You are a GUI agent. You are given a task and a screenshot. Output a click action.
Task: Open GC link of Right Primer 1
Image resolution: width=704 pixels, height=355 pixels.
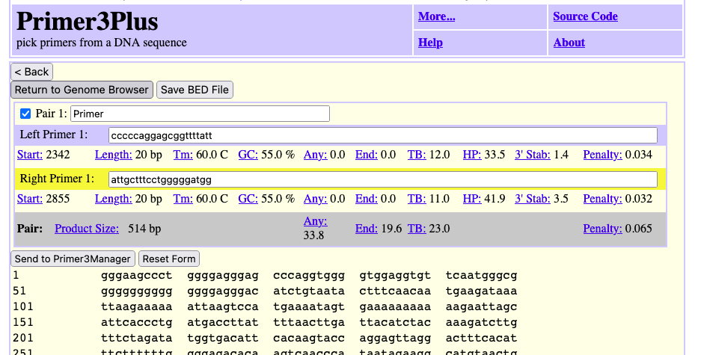tap(248, 199)
